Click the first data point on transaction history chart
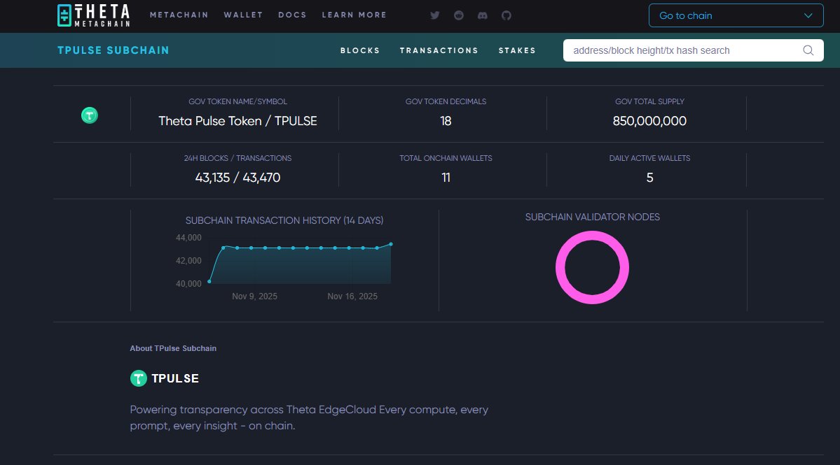 [209, 281]
